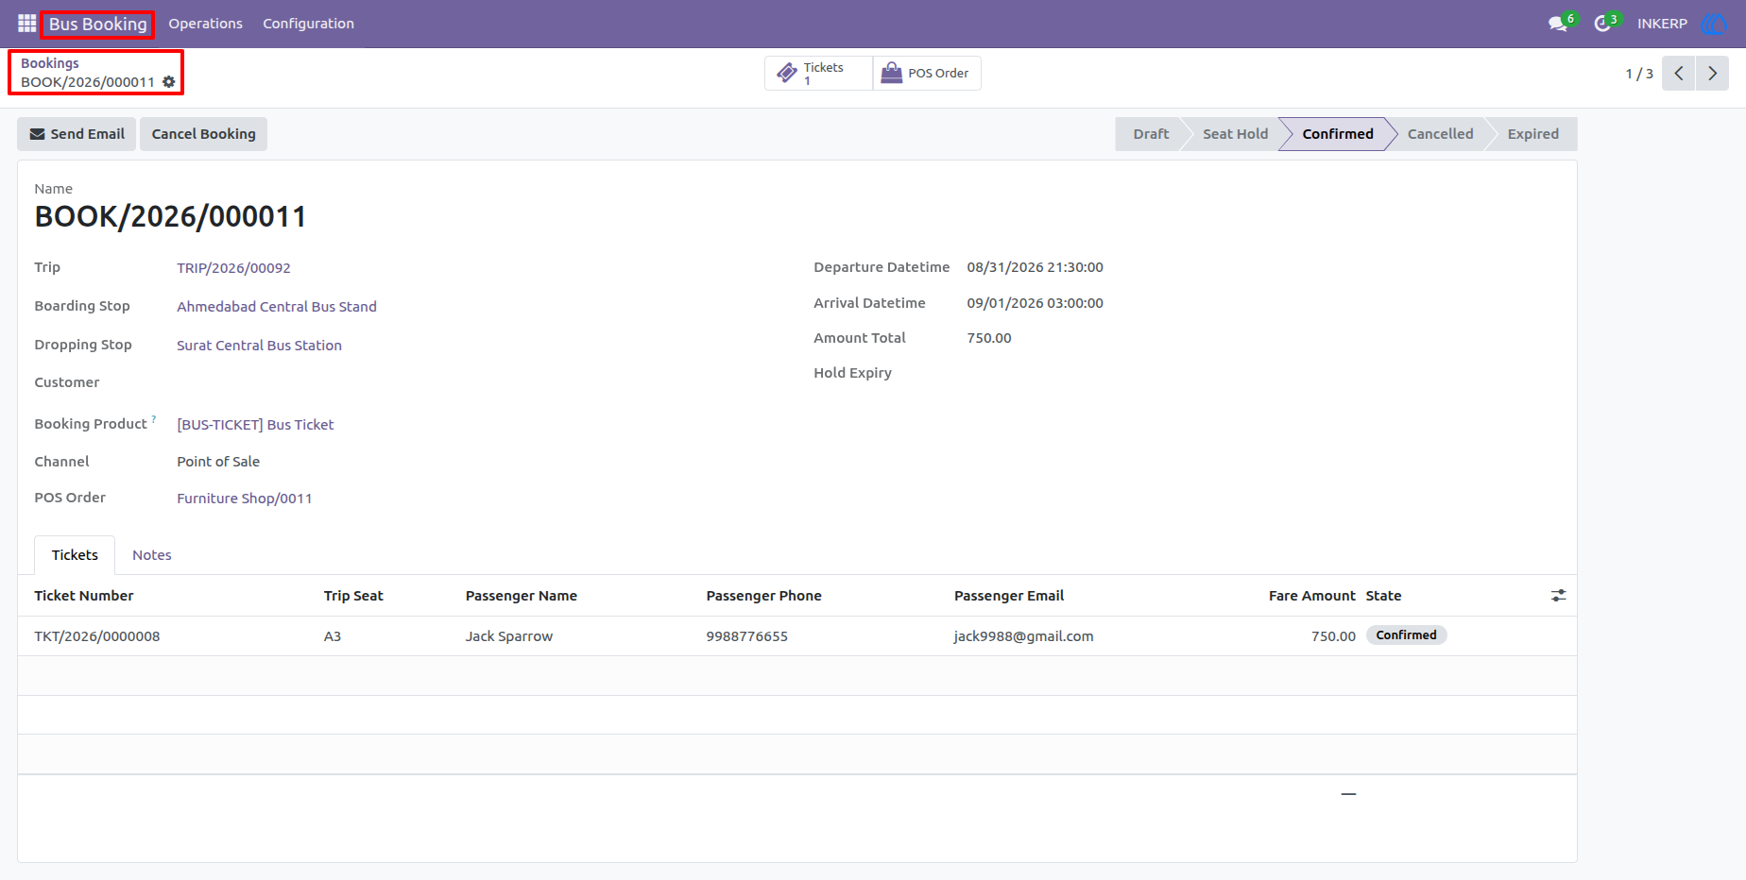Screen dimensions: 1746x880
Task: Set status to Seat Hold
Action: (x=1235, y=134)
